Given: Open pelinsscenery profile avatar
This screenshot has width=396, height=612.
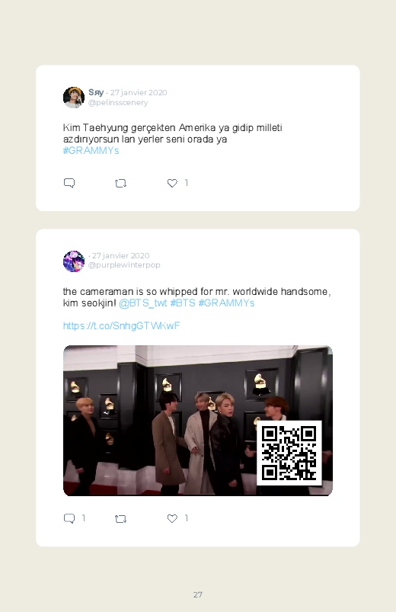Looking at the screenshot, I should [74, 98].
